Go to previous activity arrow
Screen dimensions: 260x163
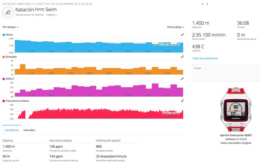point(203,4)
